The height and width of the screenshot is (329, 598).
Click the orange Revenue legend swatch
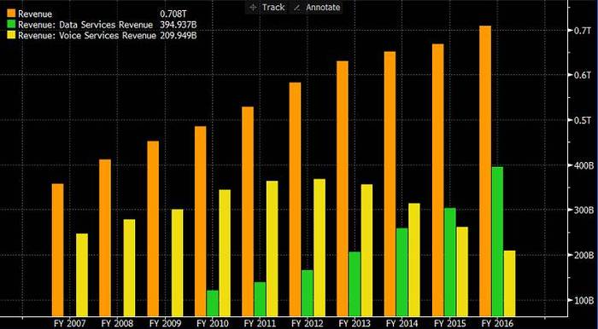[11, 14]
